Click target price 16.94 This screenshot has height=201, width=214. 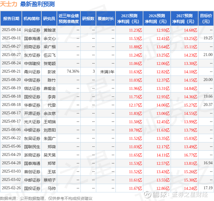(x=208, y=163)
